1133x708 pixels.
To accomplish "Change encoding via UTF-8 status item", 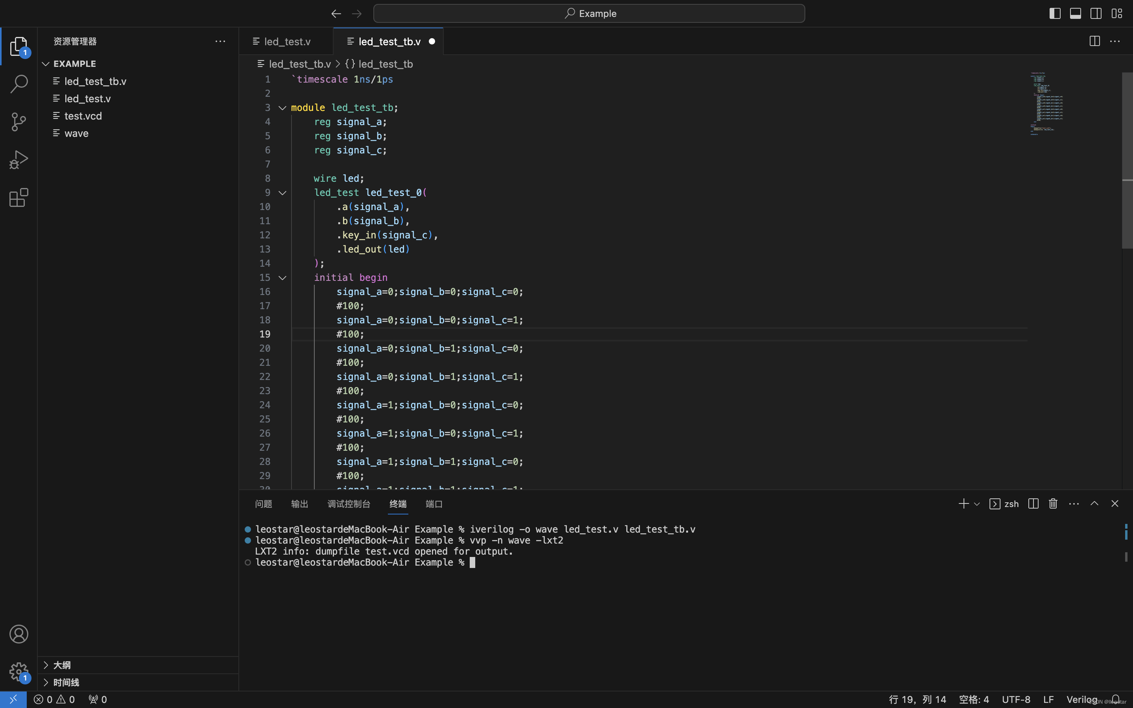I will pos(1016,700).
